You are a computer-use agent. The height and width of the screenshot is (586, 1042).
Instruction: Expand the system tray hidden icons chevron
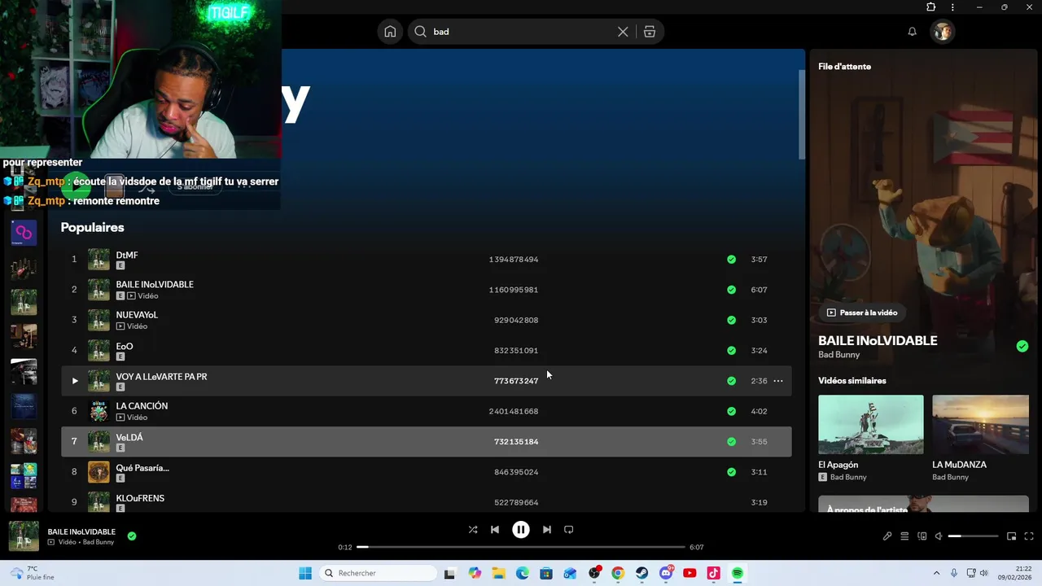click(936, 573)
